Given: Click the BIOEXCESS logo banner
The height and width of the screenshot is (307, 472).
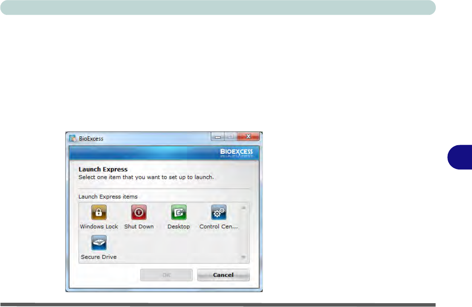Looking at the screenshot, I should tap(236, 152).
